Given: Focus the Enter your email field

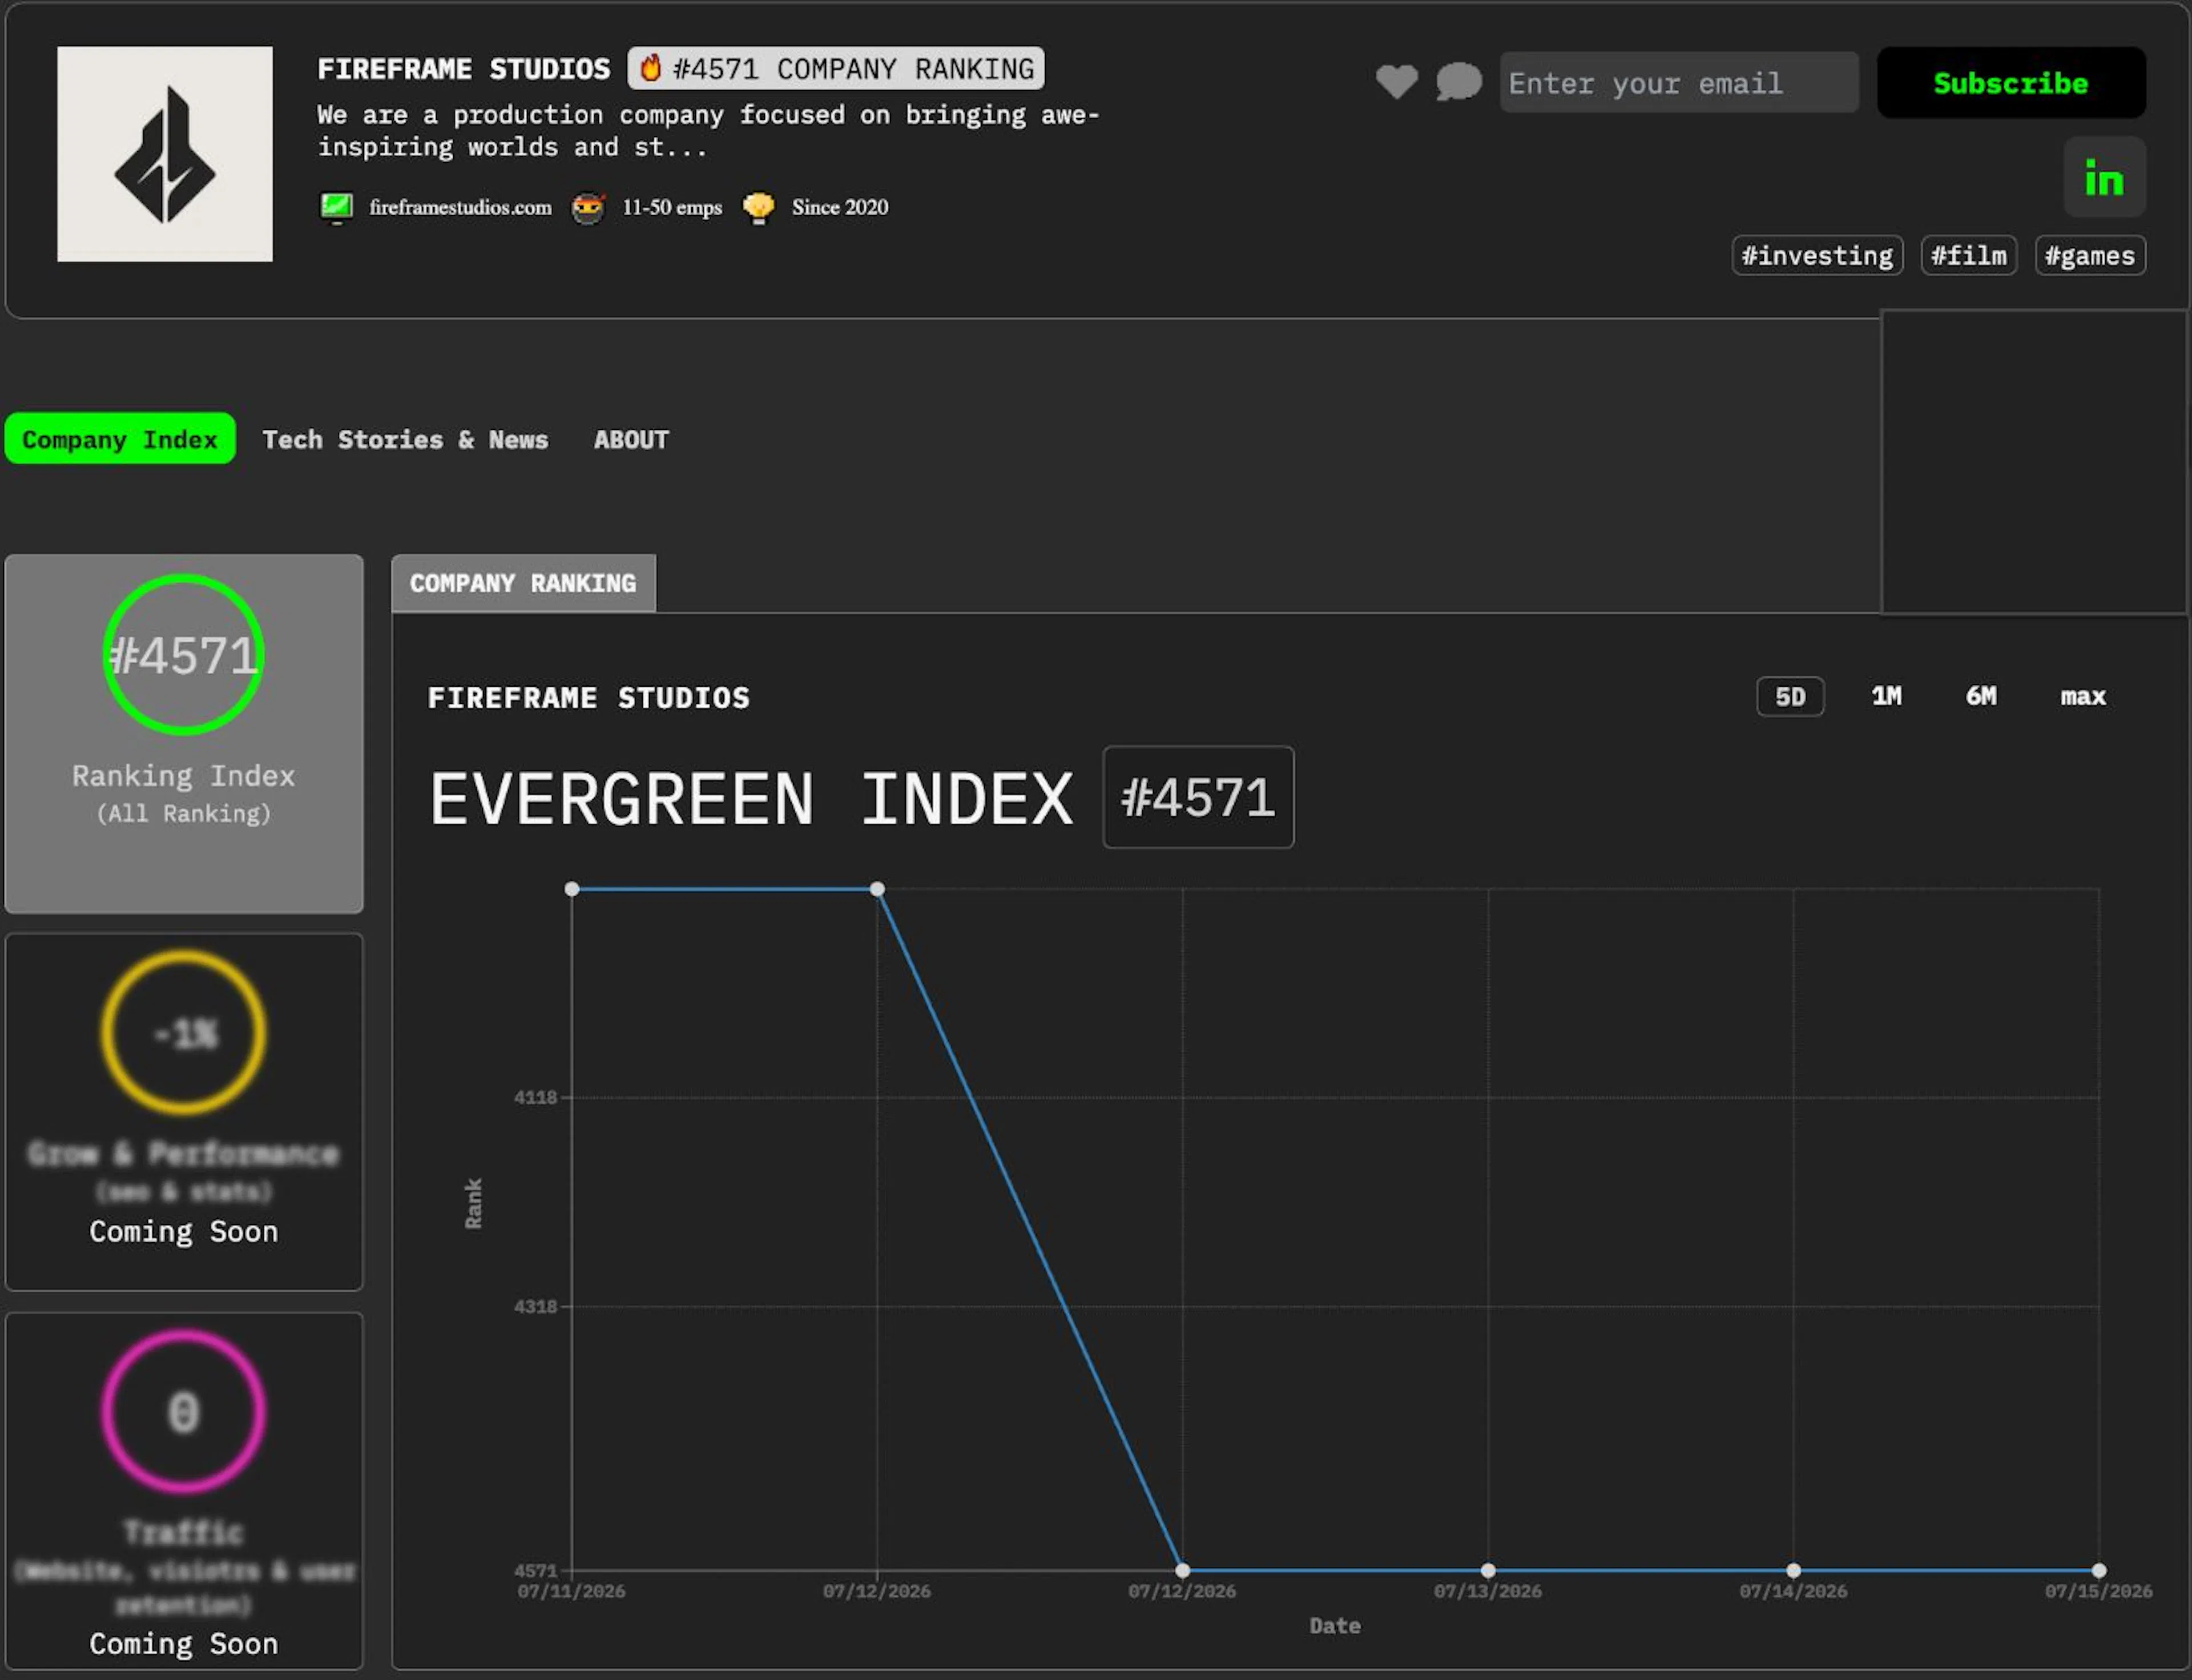Looking at the screenshot, I should coord(1679,82).
